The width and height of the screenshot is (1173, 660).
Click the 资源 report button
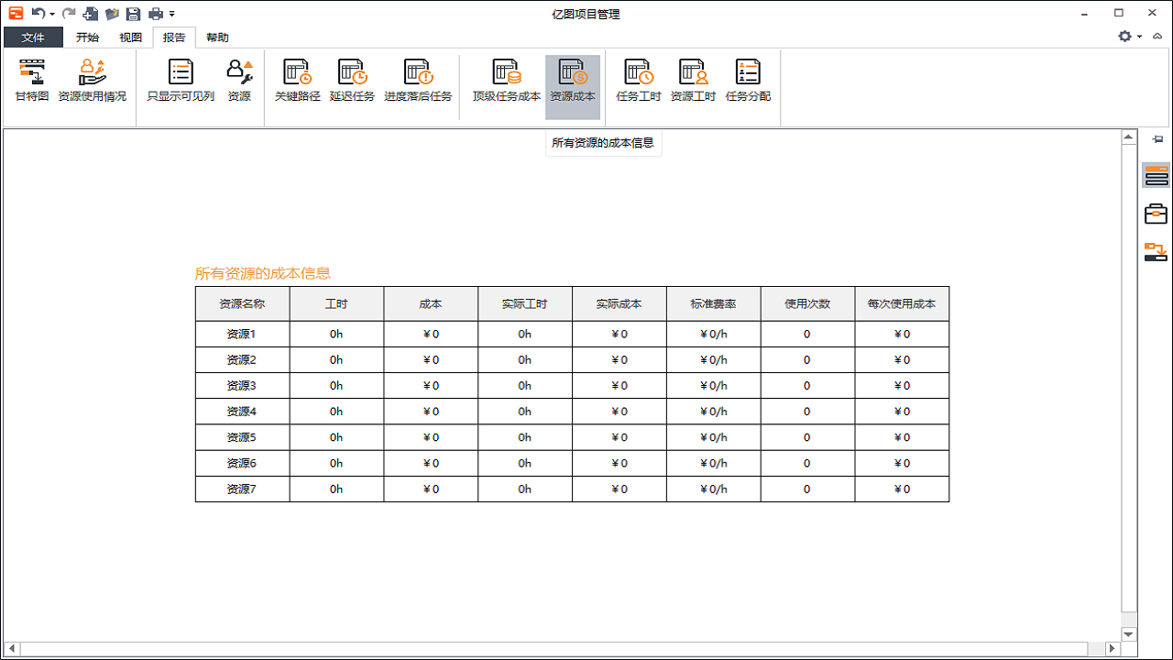tap(239, 81)
